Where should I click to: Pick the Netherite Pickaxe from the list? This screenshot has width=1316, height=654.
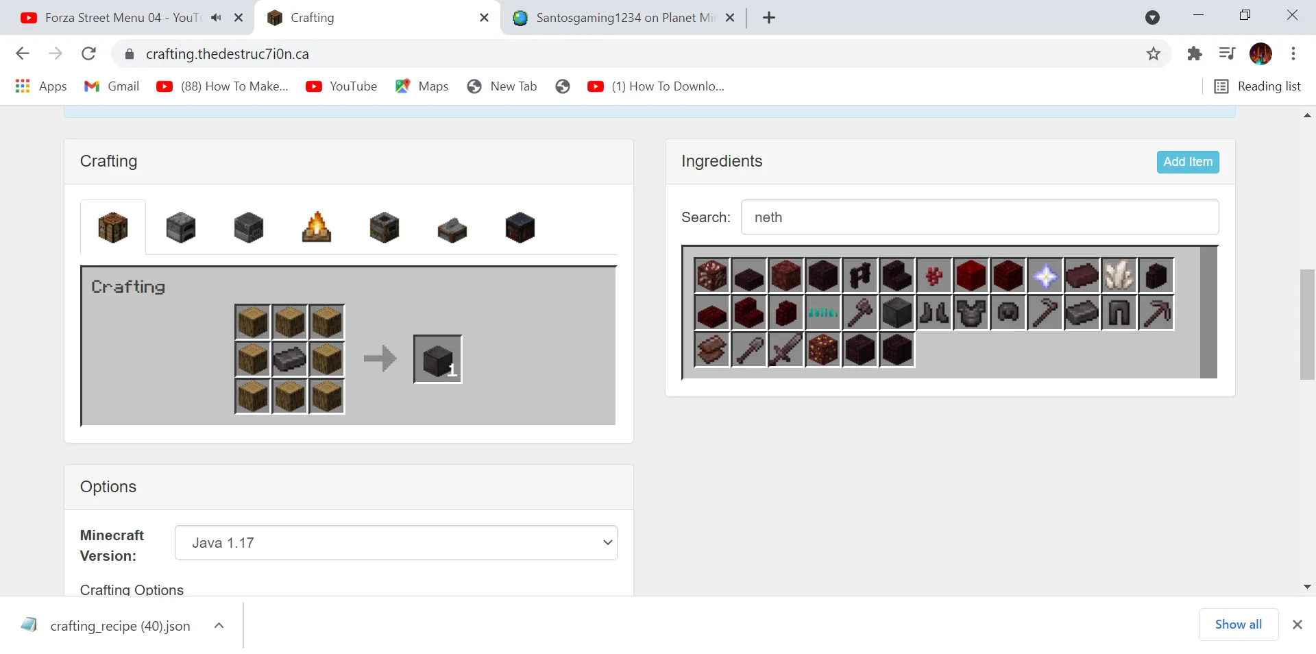pos(1157,313)
